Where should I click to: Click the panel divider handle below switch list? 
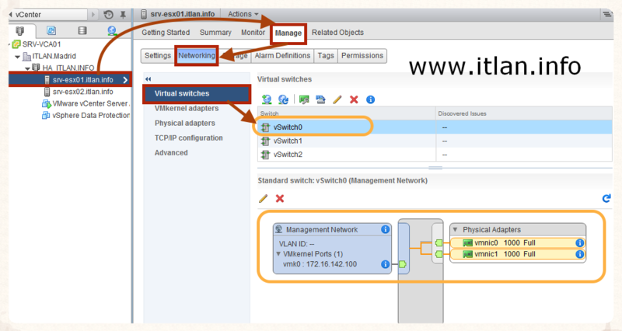click(434, 166)
